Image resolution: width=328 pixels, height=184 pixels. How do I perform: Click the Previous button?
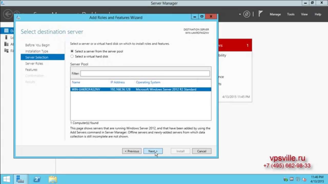[132, 151]
